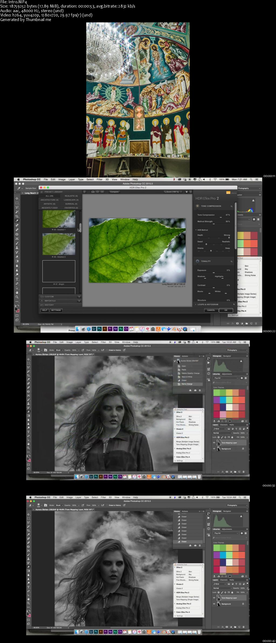Viewport: 276px width, 643px height.
Task: Click the Compare button in HDR Efex Pro 2
Action: 114,192
